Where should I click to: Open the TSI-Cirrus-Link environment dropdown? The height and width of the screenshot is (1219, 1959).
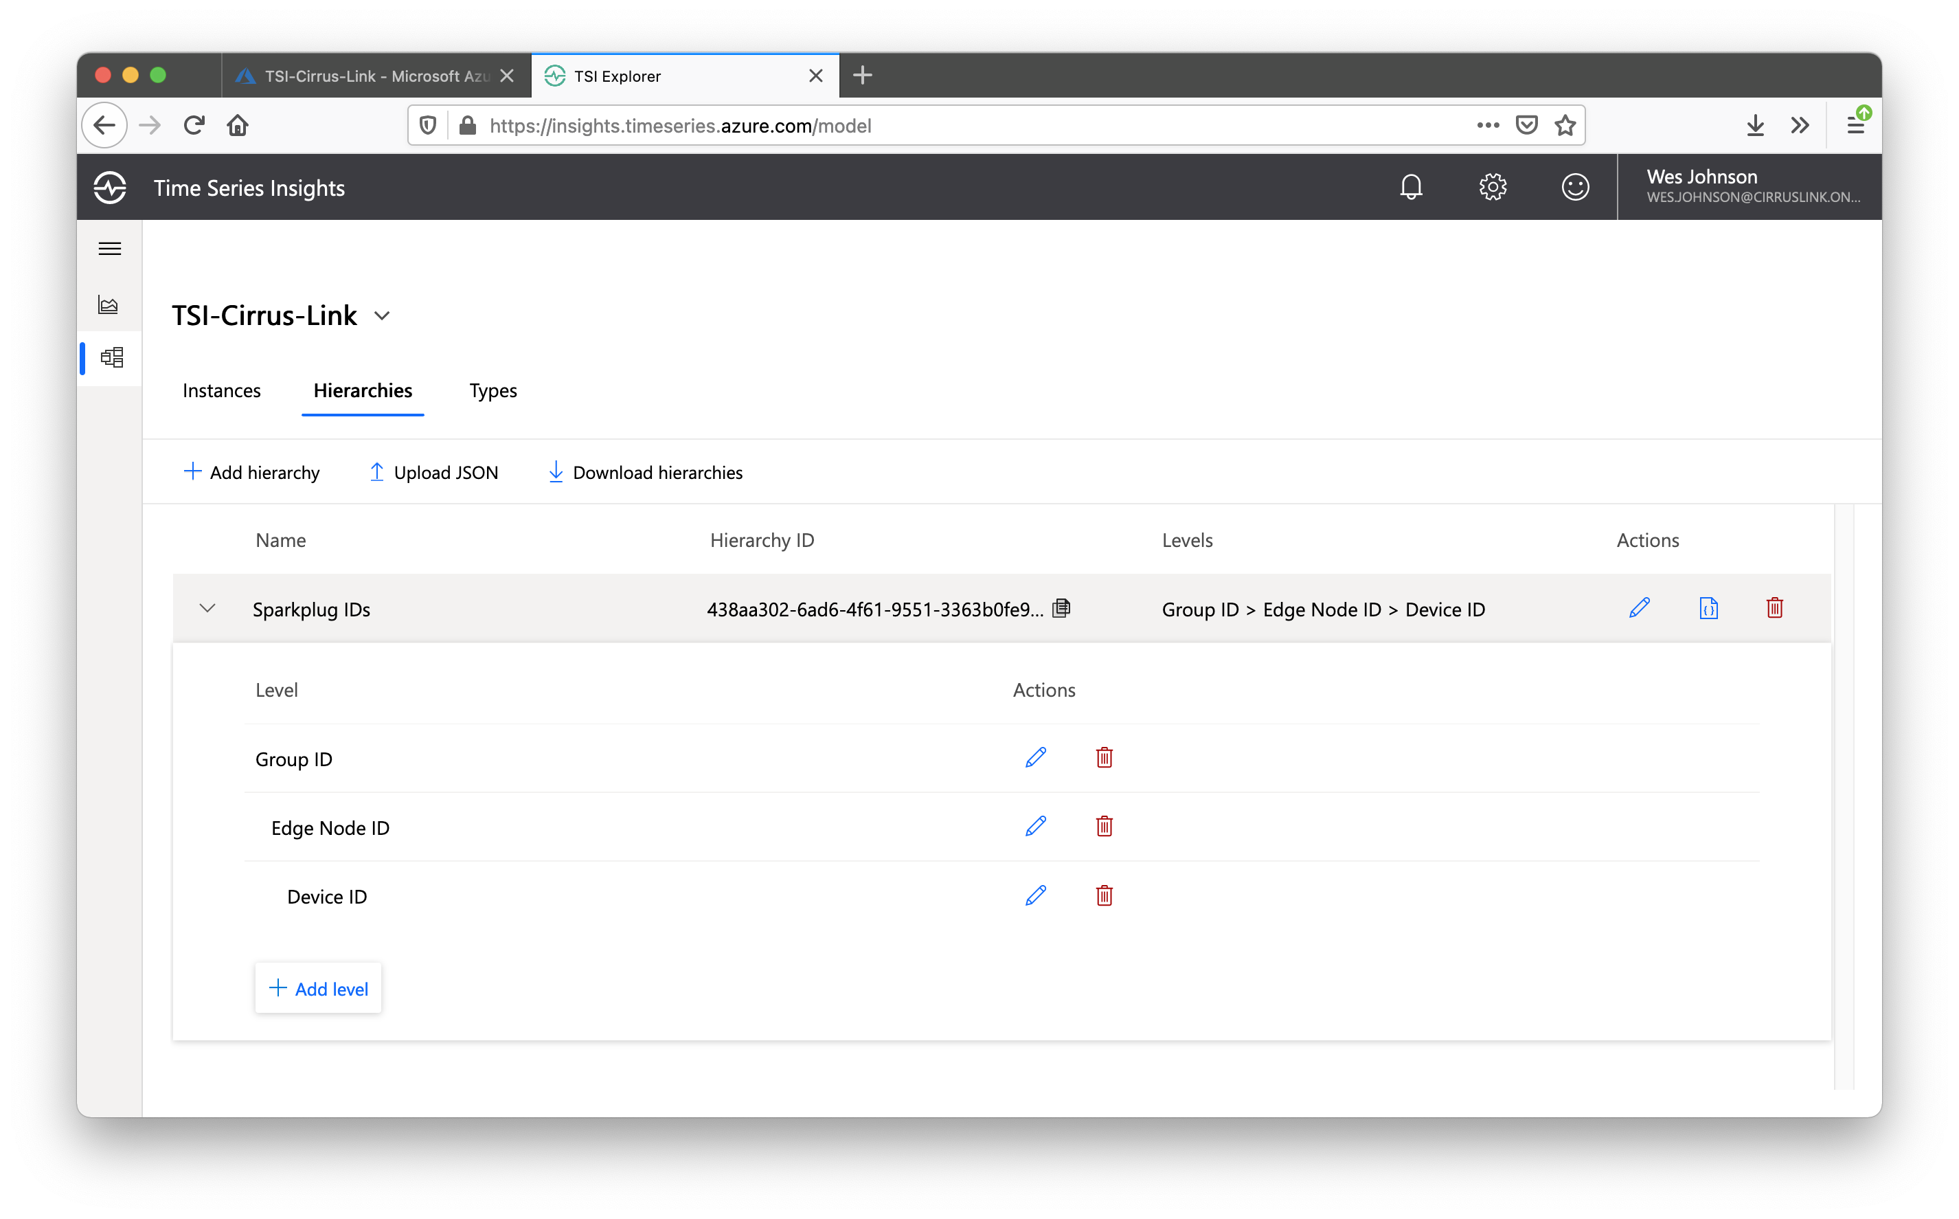383,316
